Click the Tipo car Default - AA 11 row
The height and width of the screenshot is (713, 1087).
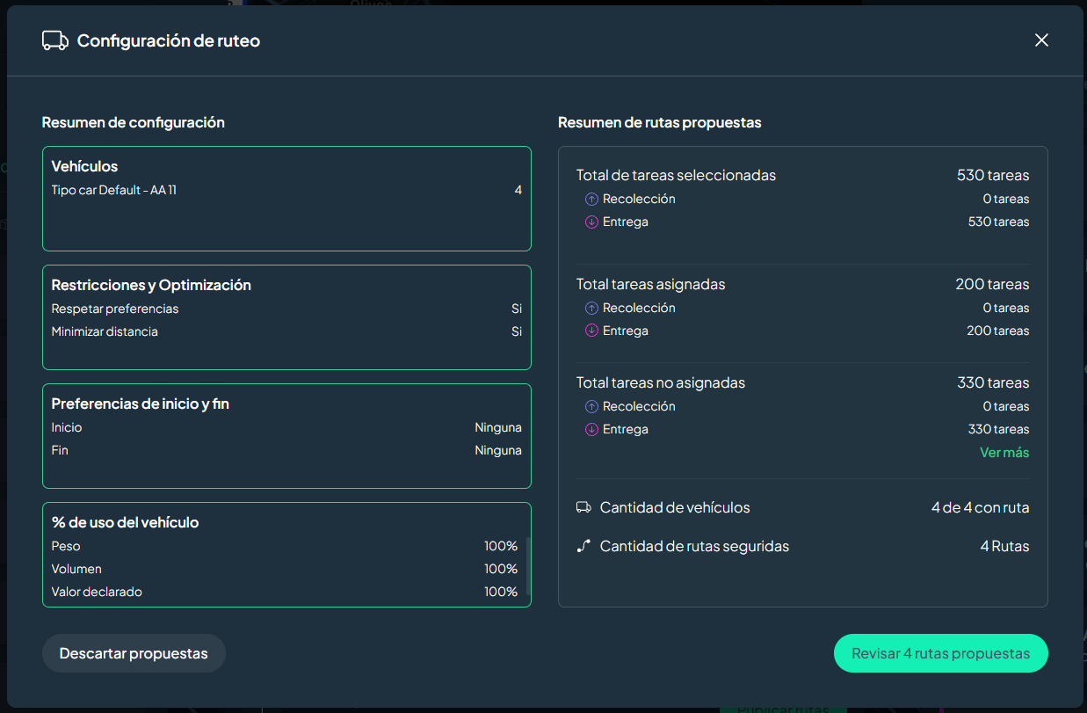pyautogui.click(x=286, y=190)
